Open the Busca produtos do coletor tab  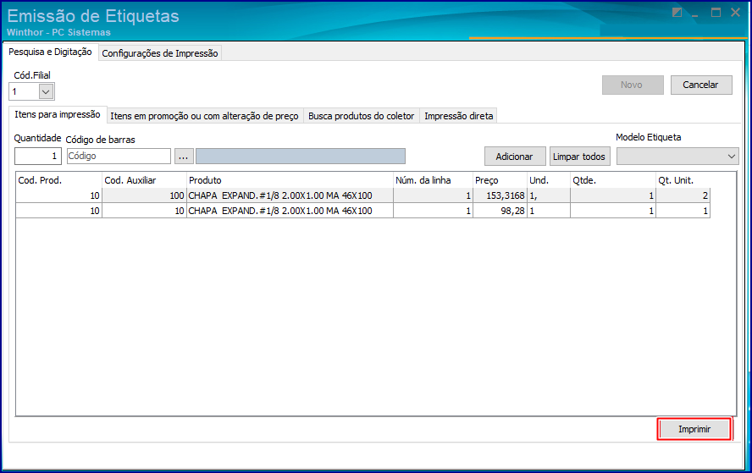pos(361,116)
